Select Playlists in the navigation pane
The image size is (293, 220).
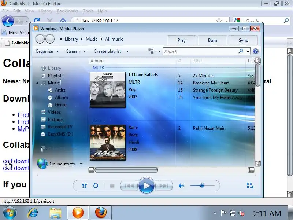[x=56, y=76]
